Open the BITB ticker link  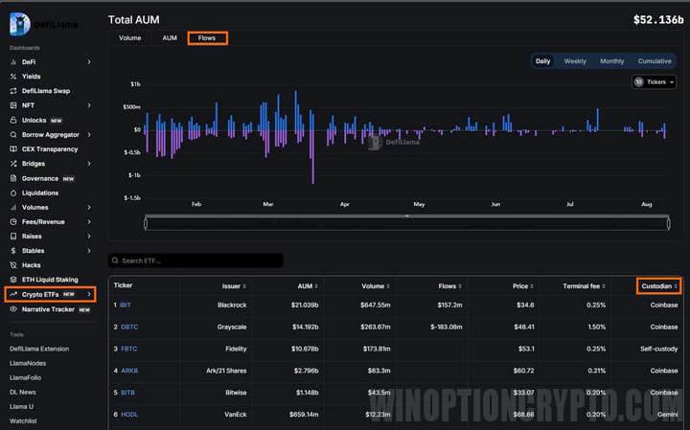(127, 393)
